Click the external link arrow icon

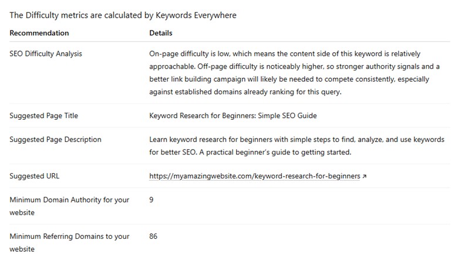click(x=365, y=176)
